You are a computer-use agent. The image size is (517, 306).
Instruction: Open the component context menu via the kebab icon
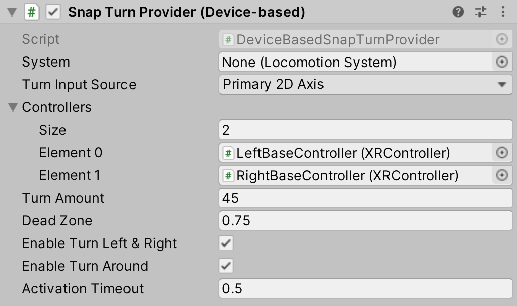coord(502,11)
